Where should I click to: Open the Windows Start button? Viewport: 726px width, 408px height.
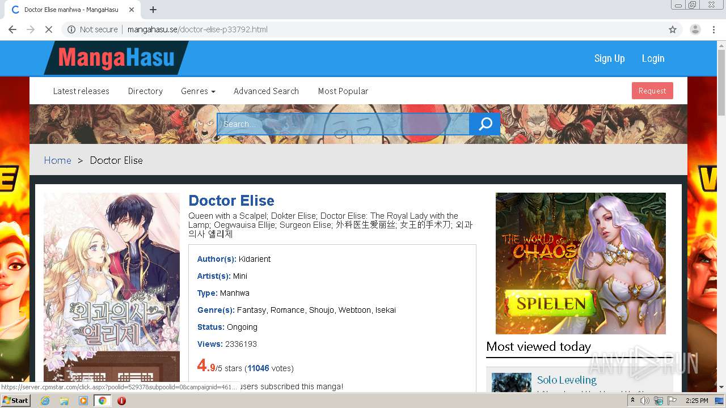click(x=15, y=401)
